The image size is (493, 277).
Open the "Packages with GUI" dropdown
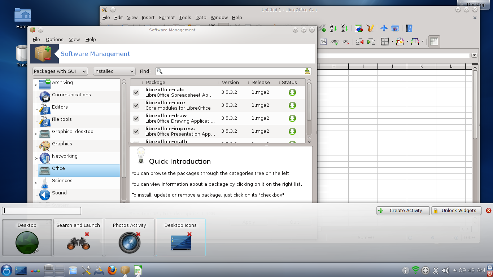pos(60,71)
